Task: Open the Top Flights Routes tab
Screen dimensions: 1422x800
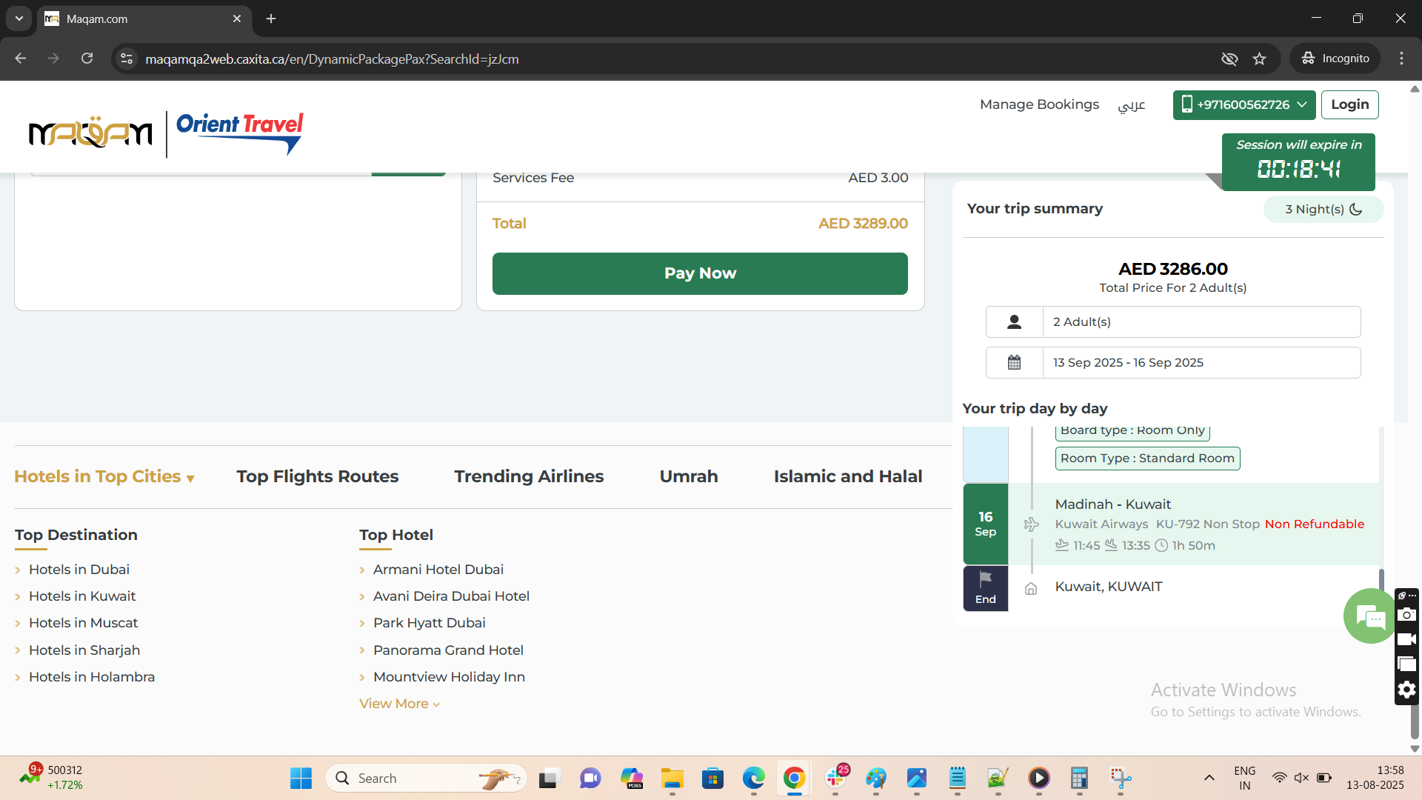Action: (x=317, y=476)
